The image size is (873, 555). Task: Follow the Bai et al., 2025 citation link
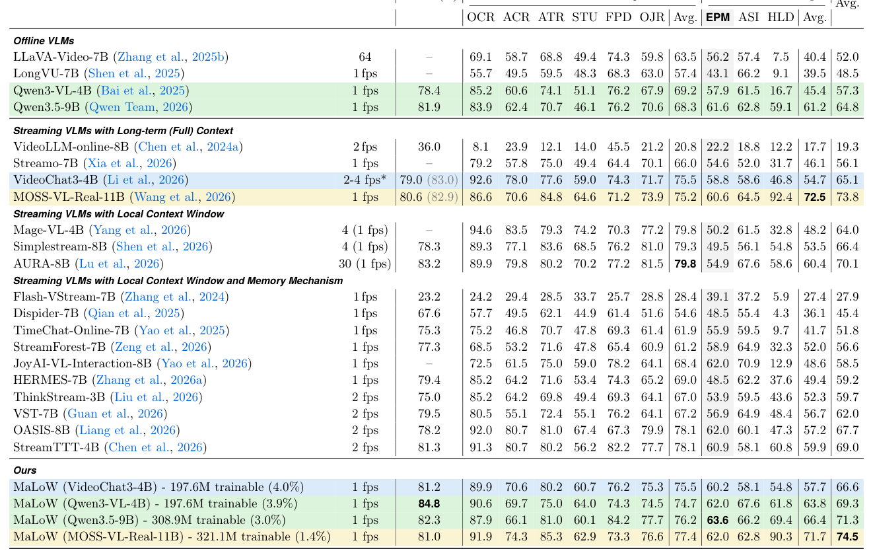pyautogui.click(x=142, y=91)
